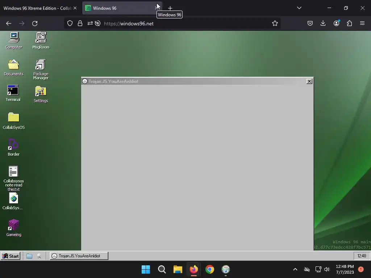Click the smiley icon in the Trojan window title bar
The image size is (371, 278).
85,81
